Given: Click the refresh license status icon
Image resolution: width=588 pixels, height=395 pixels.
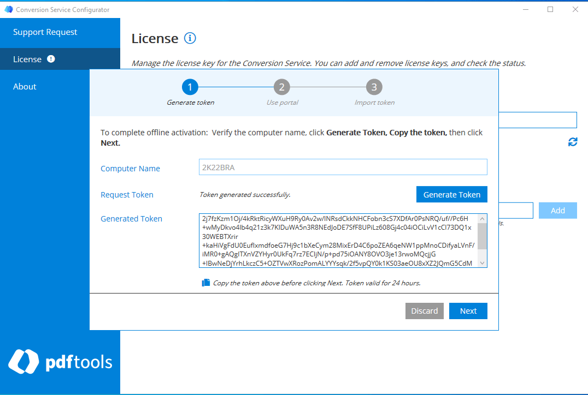Looking at the screenshot, I should pyautogui.click(x=573, y=142).
